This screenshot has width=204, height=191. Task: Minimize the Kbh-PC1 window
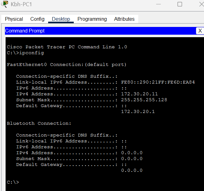(158, 4)
